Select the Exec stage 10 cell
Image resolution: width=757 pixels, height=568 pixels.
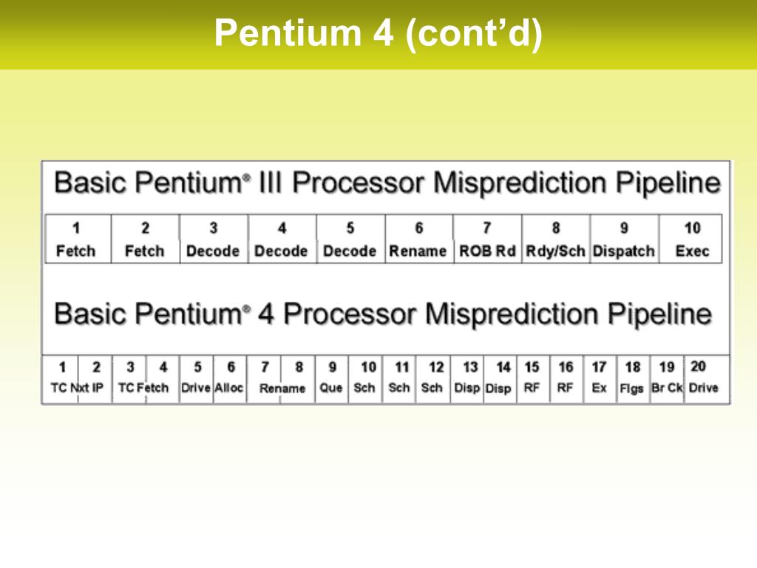[691, 239]
